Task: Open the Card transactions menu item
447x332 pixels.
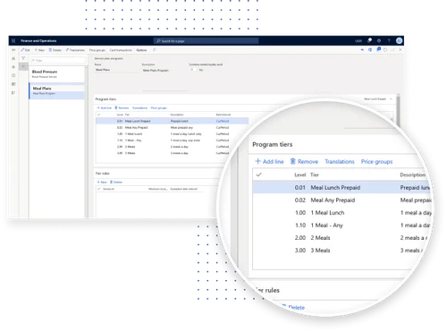Action: pyautogui.click(x=121, y=50)
